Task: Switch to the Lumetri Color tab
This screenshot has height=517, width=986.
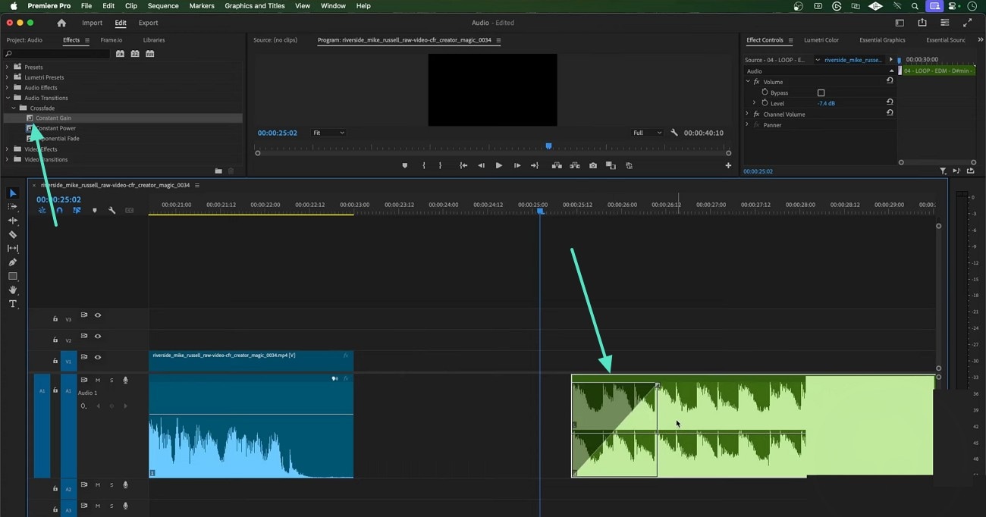Action: [821, 40]
